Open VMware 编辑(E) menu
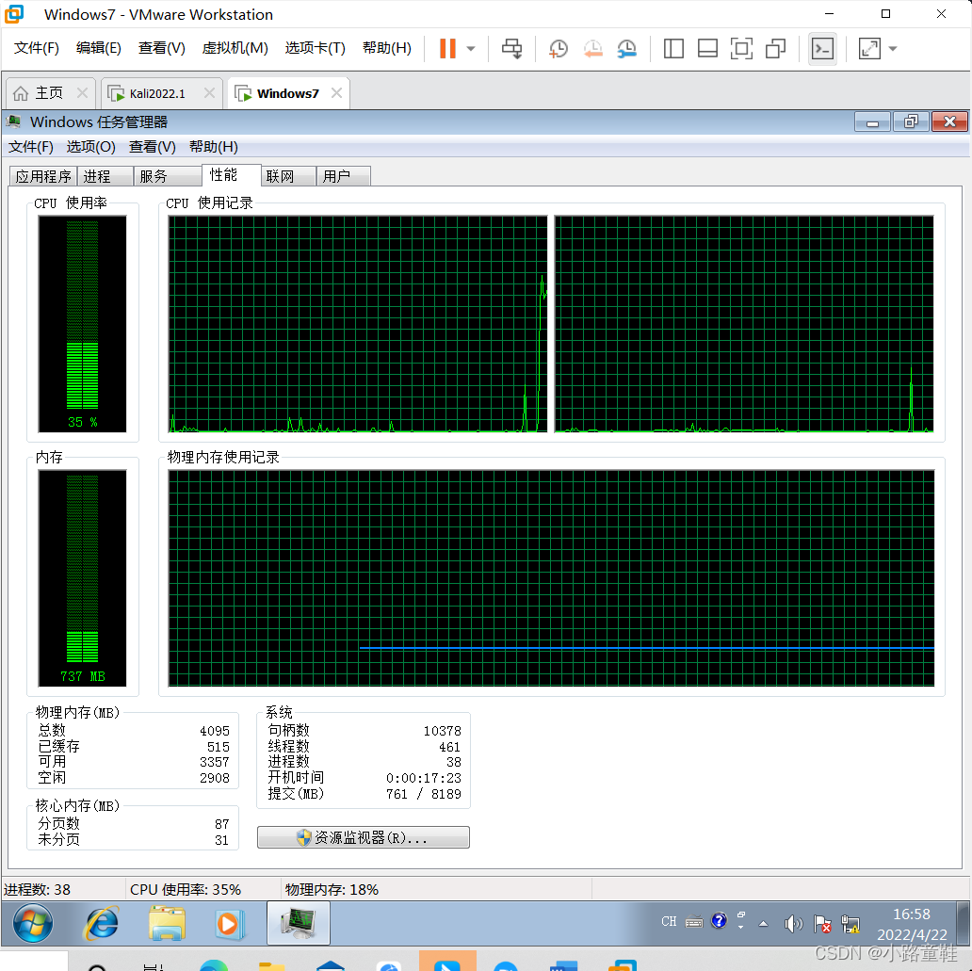Image resolution: width=972 pixels, height=971 pixels. pyautogui.click(x=99, y=48)
